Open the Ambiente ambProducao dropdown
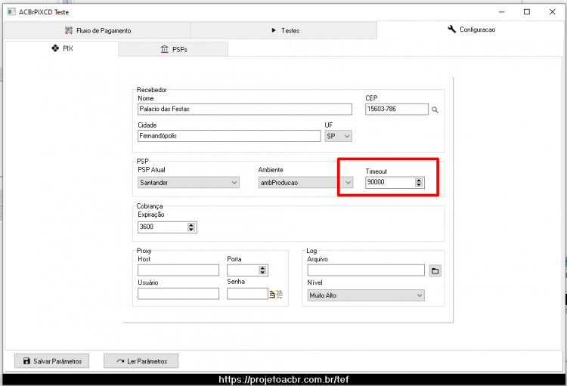567x386 pixels. pyautogui.click(x=305, y=183)
